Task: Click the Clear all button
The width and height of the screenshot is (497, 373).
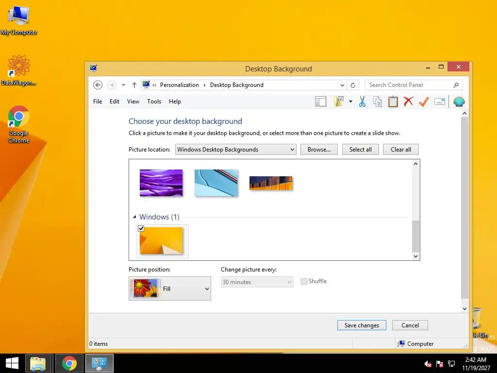Action: coord(400,150)
